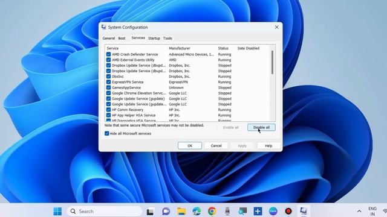Launch Microsoft Edge from the taskbar

pos(197,211)
